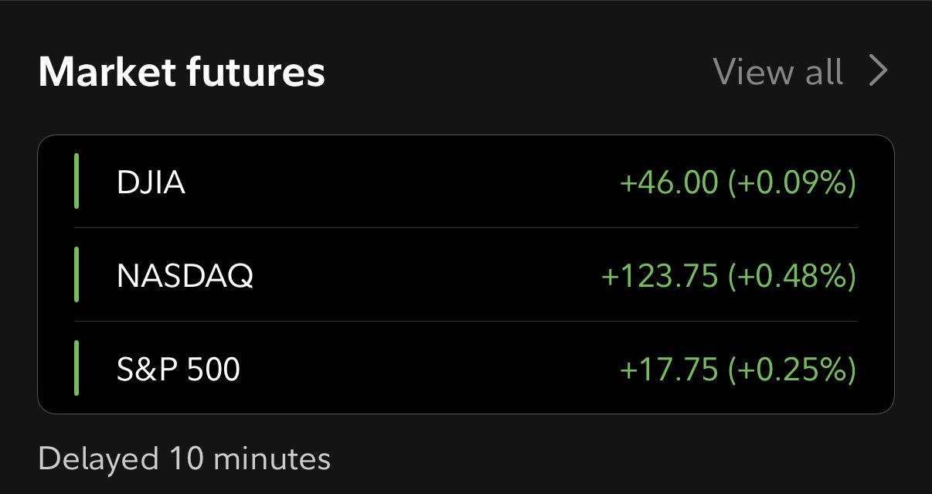Click the word "Delayed" below the card
The image size is (932, 494).
pos(98,458)
